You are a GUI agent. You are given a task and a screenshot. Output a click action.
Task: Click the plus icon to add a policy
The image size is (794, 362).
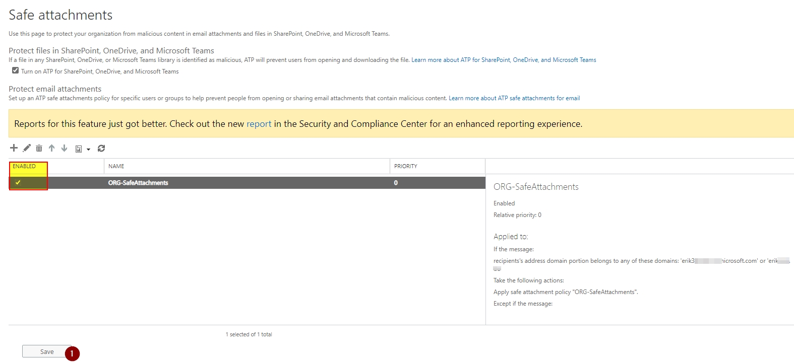14,148
